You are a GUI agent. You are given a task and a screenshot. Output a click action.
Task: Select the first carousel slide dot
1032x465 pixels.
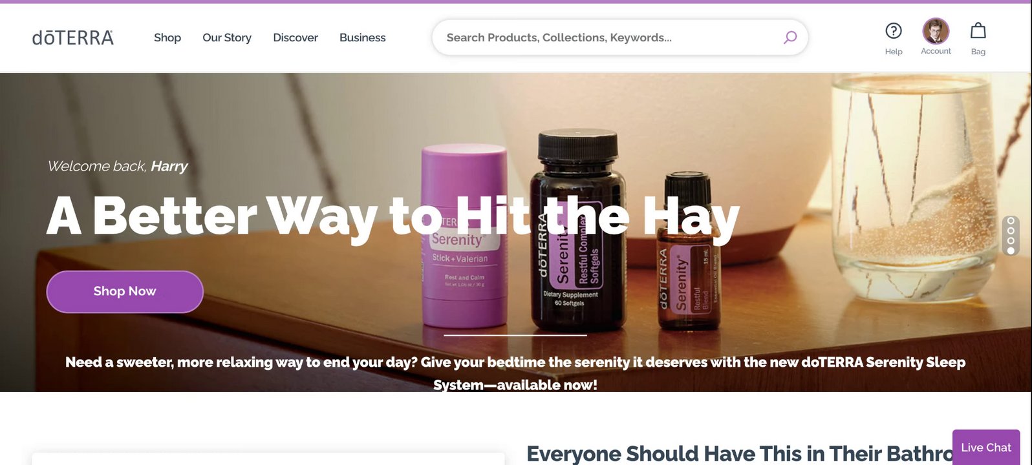coord(1011,221)
